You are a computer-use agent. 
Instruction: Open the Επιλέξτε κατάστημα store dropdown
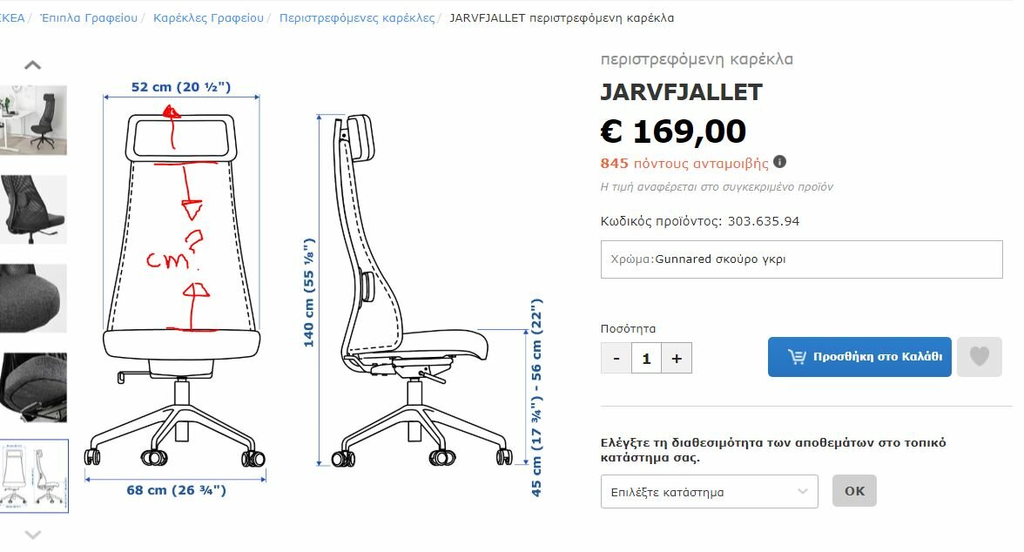point(709,492)
